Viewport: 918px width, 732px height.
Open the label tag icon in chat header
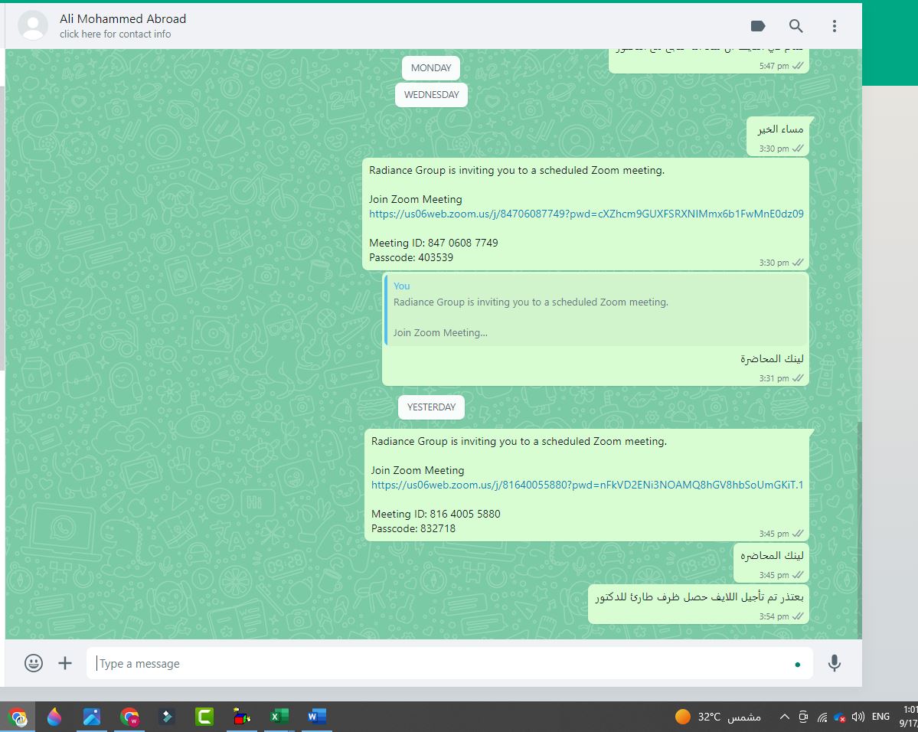click(x=757, y=26)
